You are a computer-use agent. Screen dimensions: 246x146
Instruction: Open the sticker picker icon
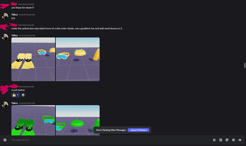(x=227, y=140)
